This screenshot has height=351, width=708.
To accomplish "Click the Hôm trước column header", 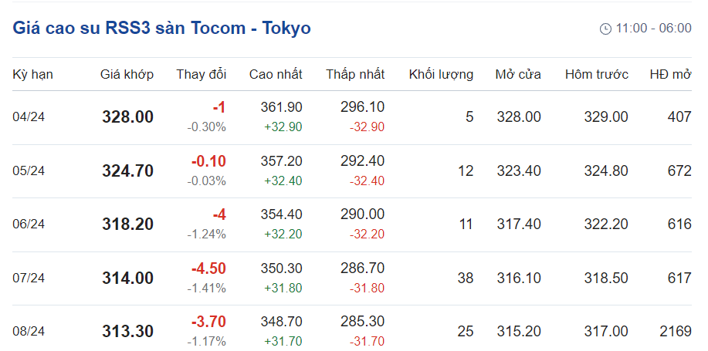I will pos(597,75).
